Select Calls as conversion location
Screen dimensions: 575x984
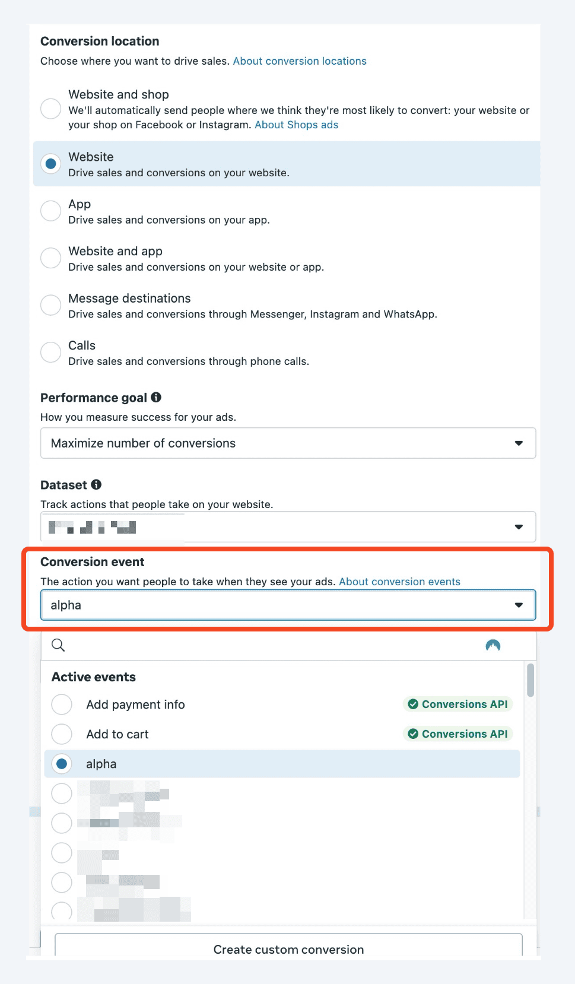coord(51,352)
